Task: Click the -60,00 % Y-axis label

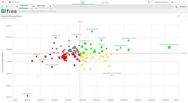Action: [9, 97]
